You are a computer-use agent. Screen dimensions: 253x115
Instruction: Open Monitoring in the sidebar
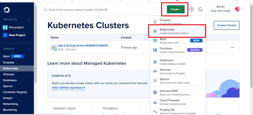coord(10,110)
